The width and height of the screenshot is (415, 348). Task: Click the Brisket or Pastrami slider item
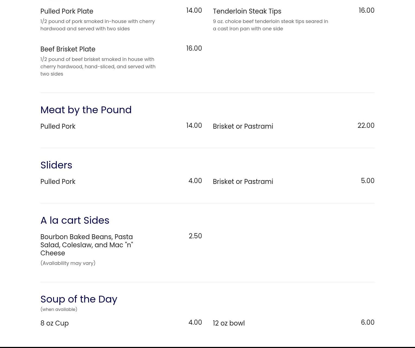pyautogui.click(x=243, y=182)
